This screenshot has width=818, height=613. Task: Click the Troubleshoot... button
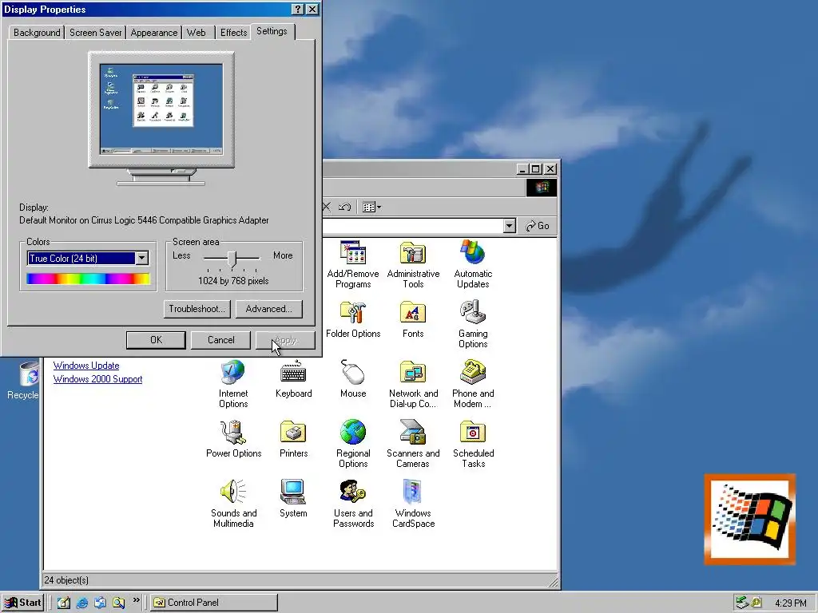[x=197, y=309]
